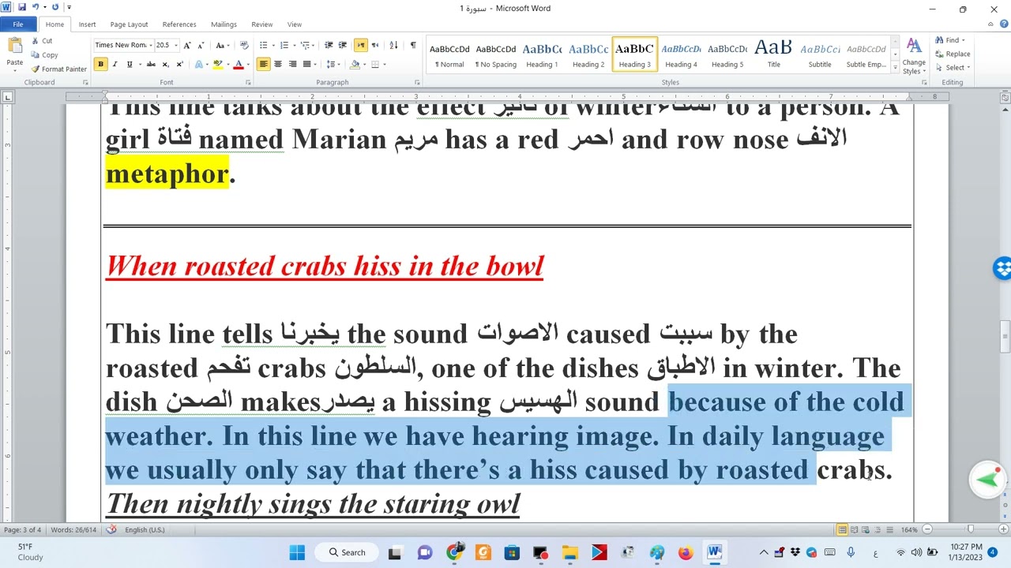The image size is (1011, 568).
Task: Open the Borders dropdown arrow
Action: [385, 64]
